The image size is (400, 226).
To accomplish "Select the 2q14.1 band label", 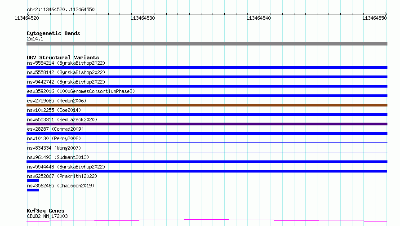I will [x=35, y=39].
